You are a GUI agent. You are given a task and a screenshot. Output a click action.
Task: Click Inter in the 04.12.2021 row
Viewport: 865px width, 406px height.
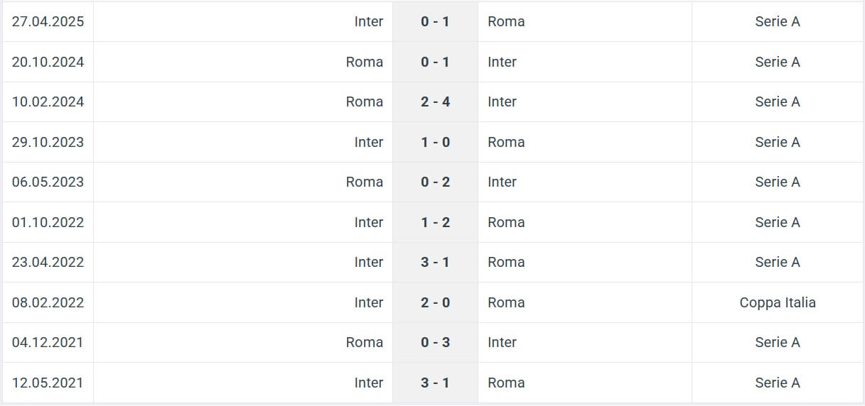point(502,342)
